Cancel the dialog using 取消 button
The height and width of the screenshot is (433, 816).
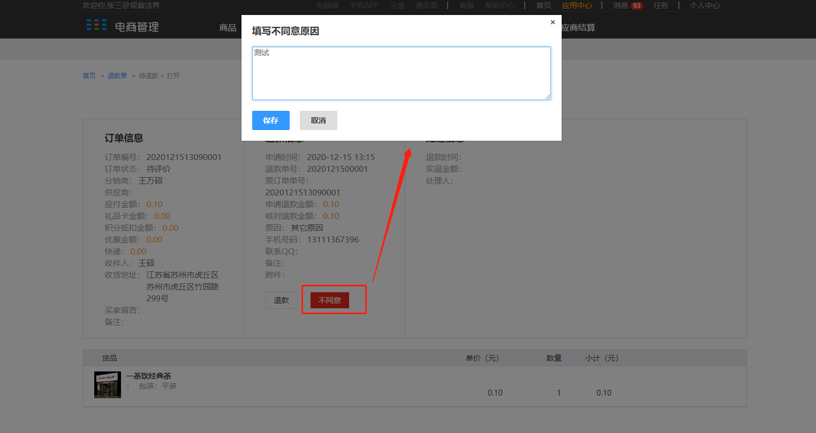pos(319,120)
